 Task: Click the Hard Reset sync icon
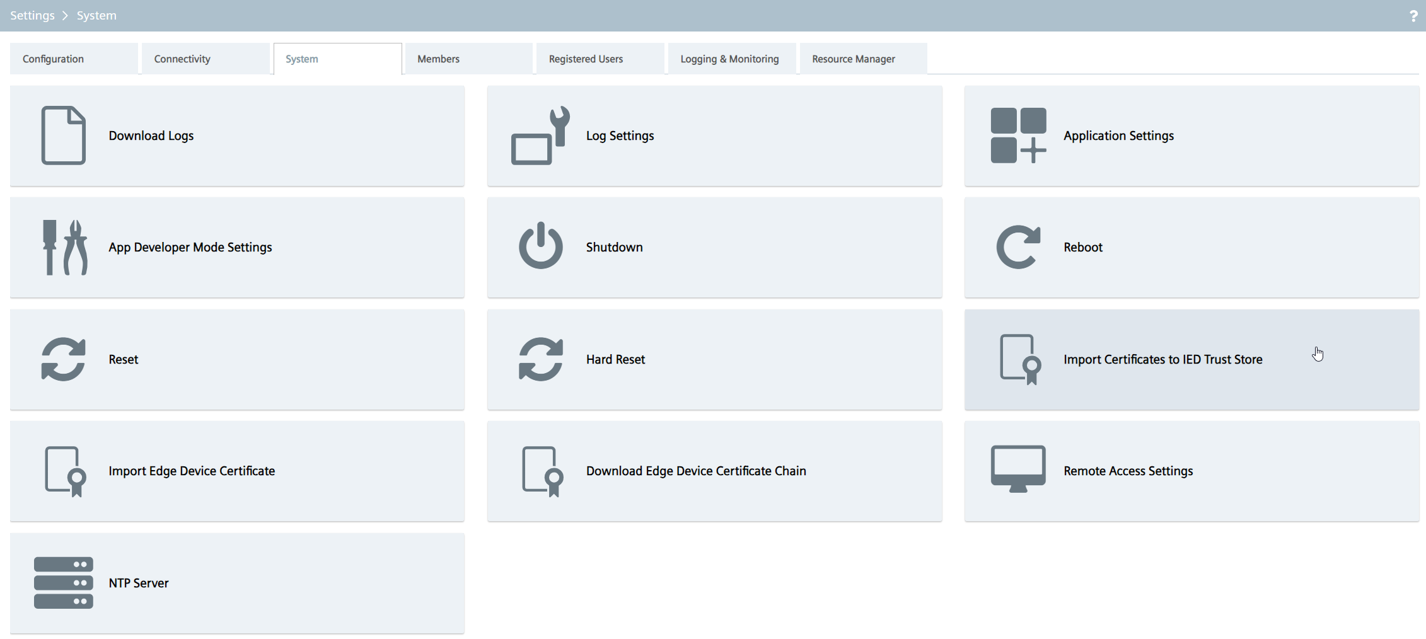(x=540, y=359)
